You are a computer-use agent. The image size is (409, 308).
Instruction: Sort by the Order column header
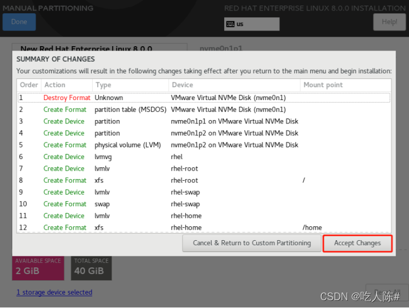tap(29, 85)
